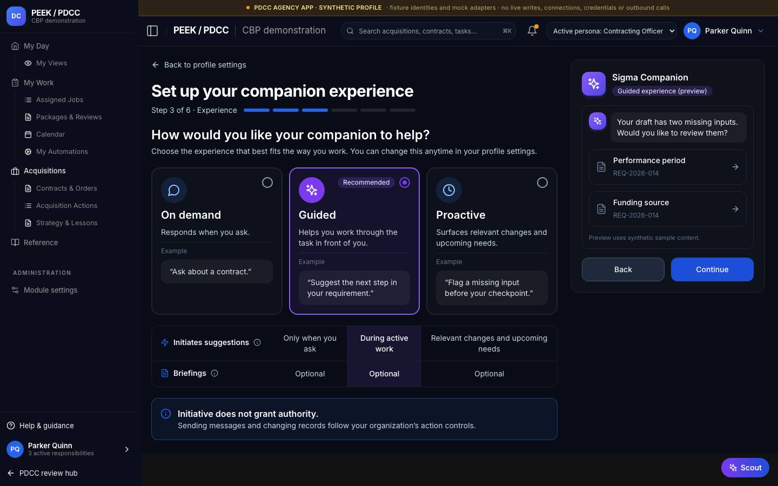Open the Active persona dropdown
The height and width of the screenshot is (486, 778).
coord(612,31)
